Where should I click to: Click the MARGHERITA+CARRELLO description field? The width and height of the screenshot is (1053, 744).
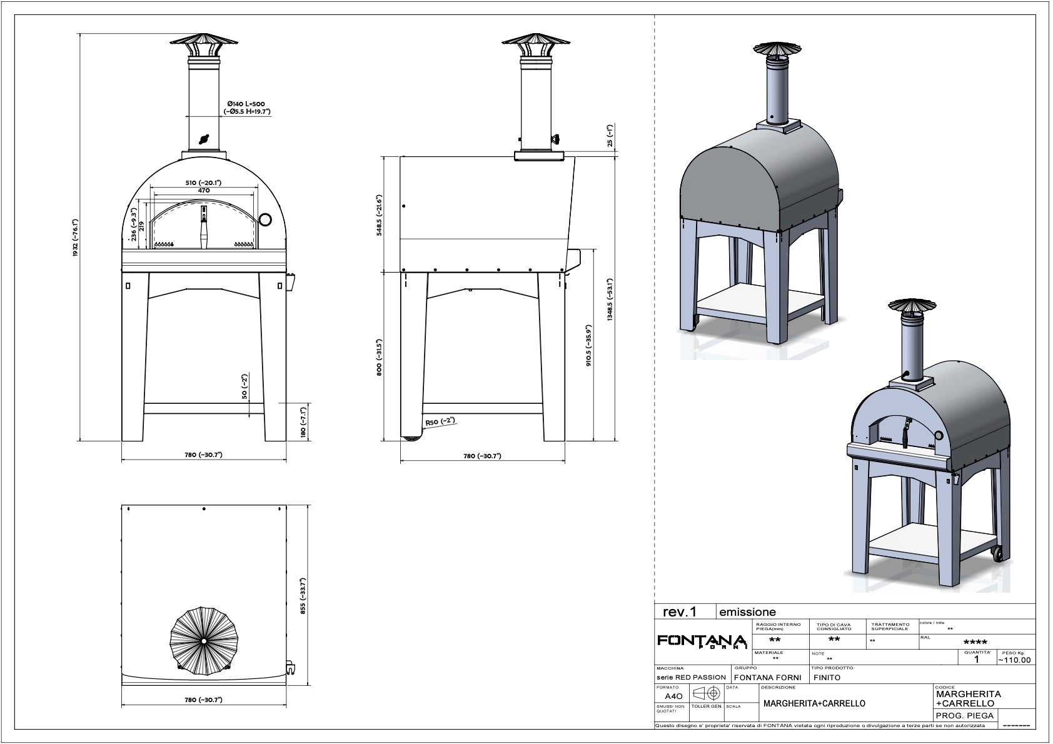point(814,703)
